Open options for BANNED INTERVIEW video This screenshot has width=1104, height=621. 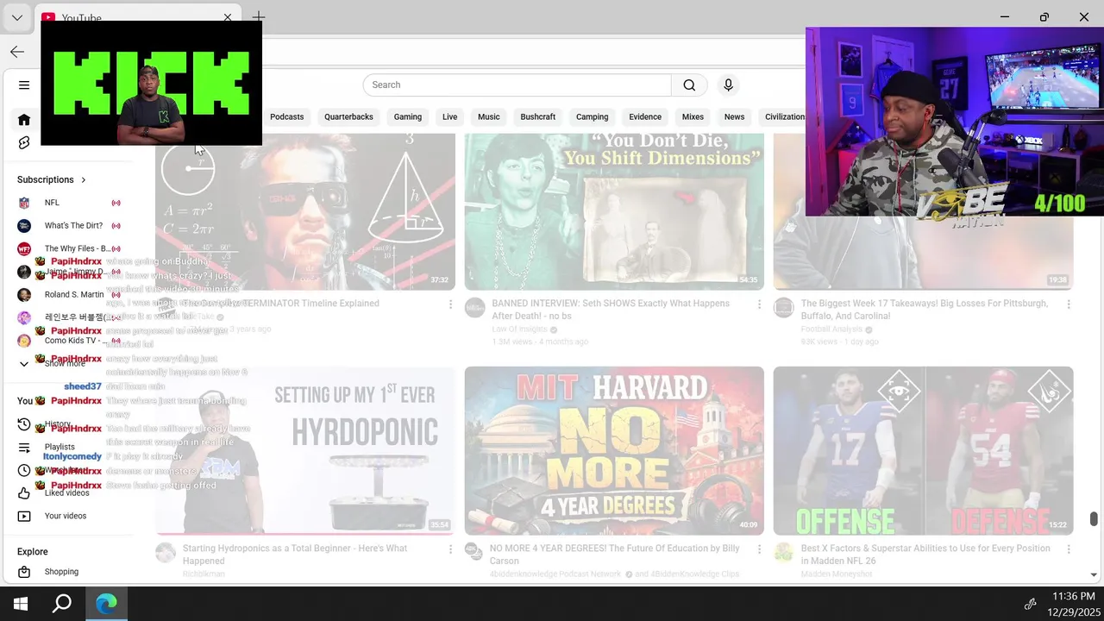coord(759,304)
